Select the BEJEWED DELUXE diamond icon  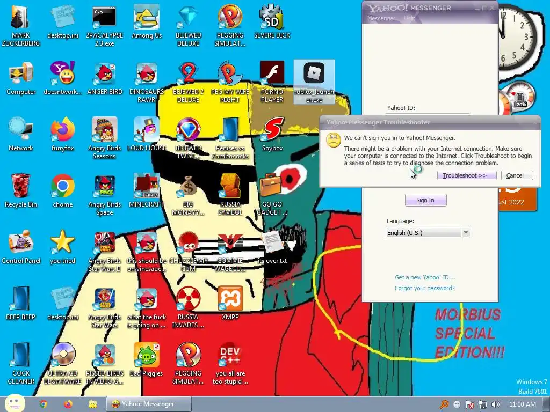pos(189,26)
